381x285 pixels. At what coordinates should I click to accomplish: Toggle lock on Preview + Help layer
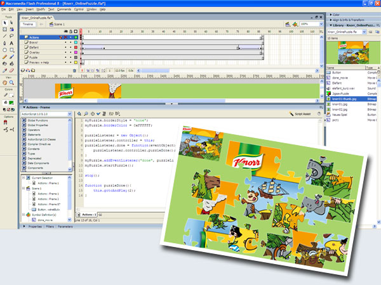point(70,63)
